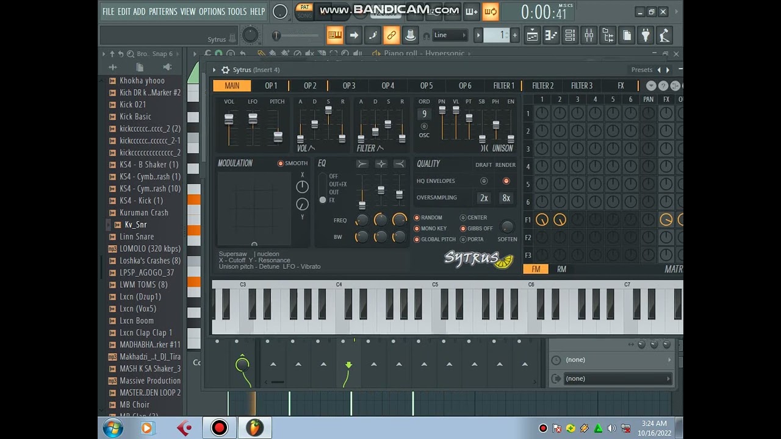Screen dimensions: 781x439
Task: Open the plugin picker plug icon
Action: click(646, 35)
